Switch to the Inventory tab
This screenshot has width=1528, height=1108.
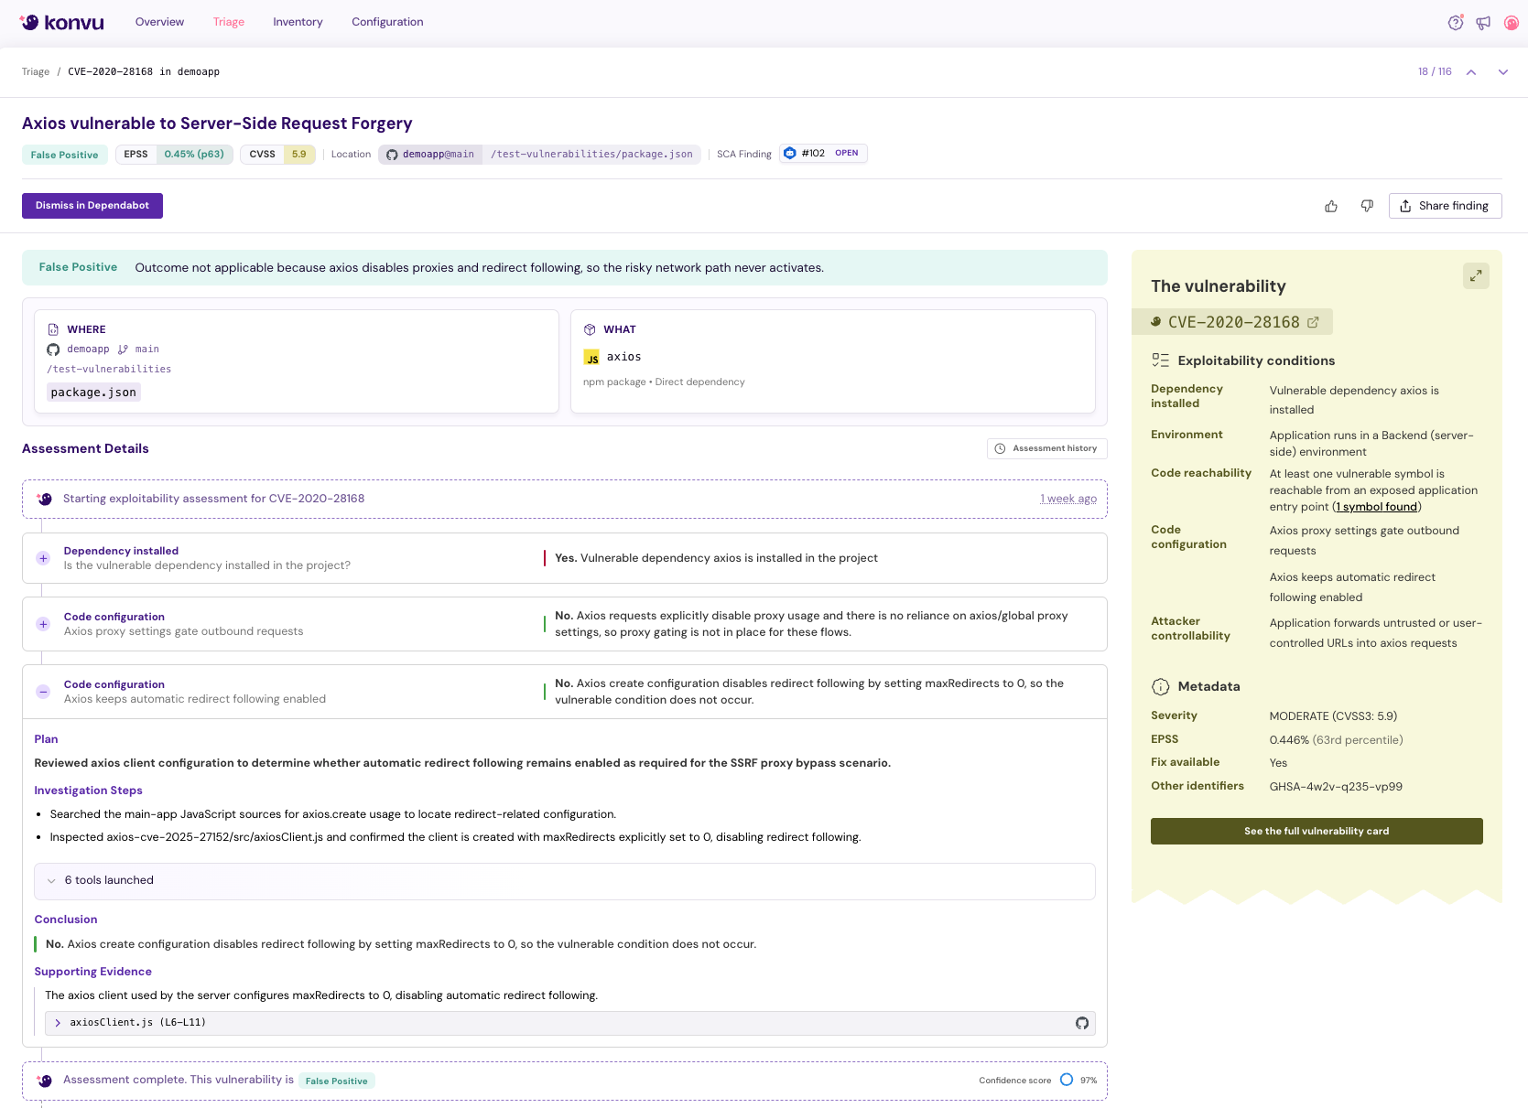[298, 21]
